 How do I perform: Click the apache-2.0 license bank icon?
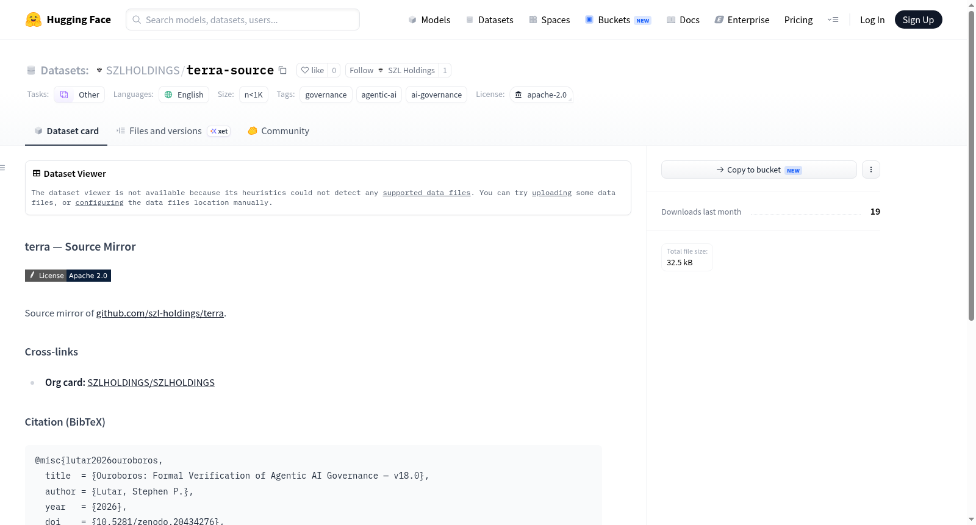(518, 95)
